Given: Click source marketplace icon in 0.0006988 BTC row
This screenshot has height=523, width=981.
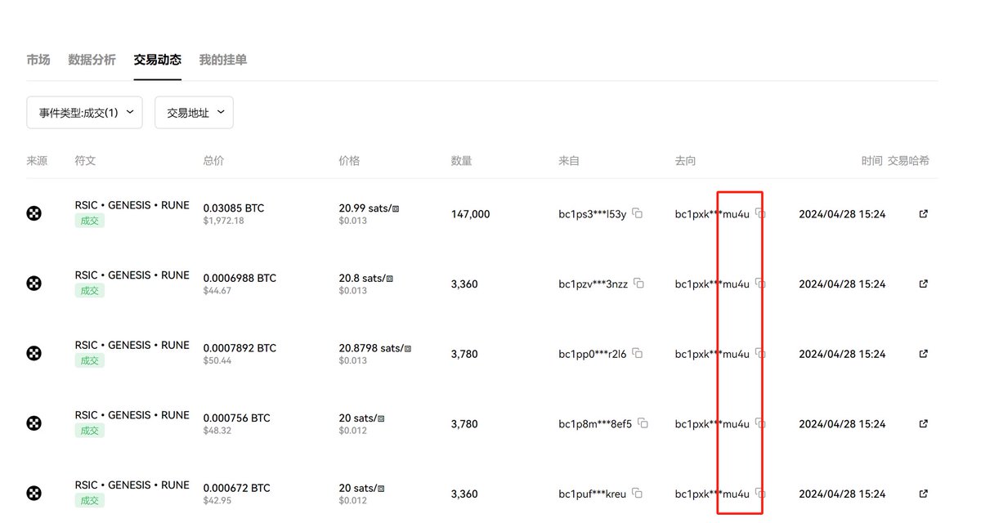Looking at the screenshot, I should [34, 284].
